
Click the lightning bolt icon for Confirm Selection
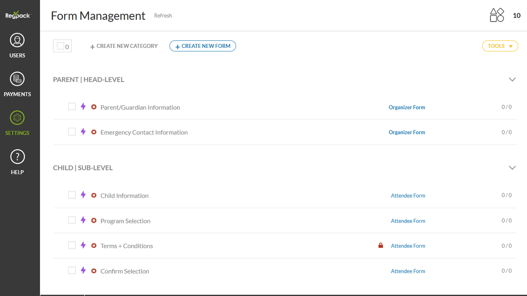(83, 271)
